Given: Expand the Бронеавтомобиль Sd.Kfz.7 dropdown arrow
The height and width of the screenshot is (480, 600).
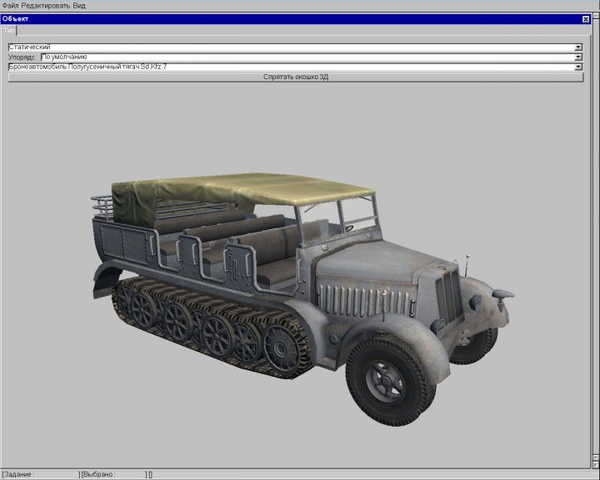Looking at the screenshot, I should (x=578, y=67).
